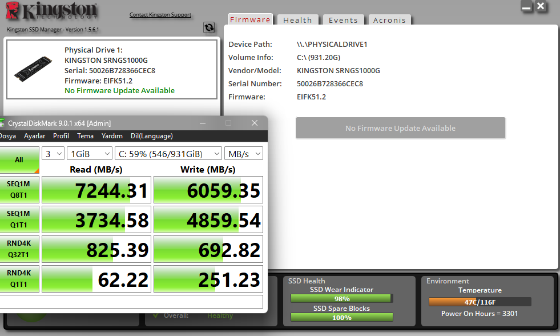560x336 pixels.
Task: Click Volume Info C:\ (931.20G) value
Action: click(x=318, y=58)
